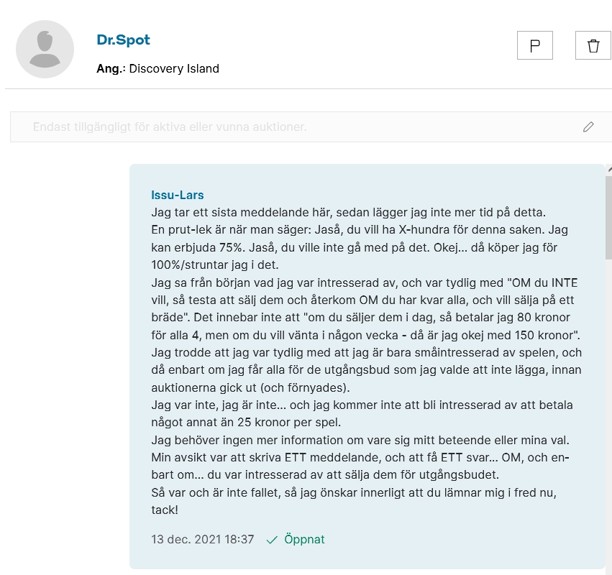Open Dr.Spot's profile avatar
Viewport: 612px width, 575px height.
coord(45,49)
